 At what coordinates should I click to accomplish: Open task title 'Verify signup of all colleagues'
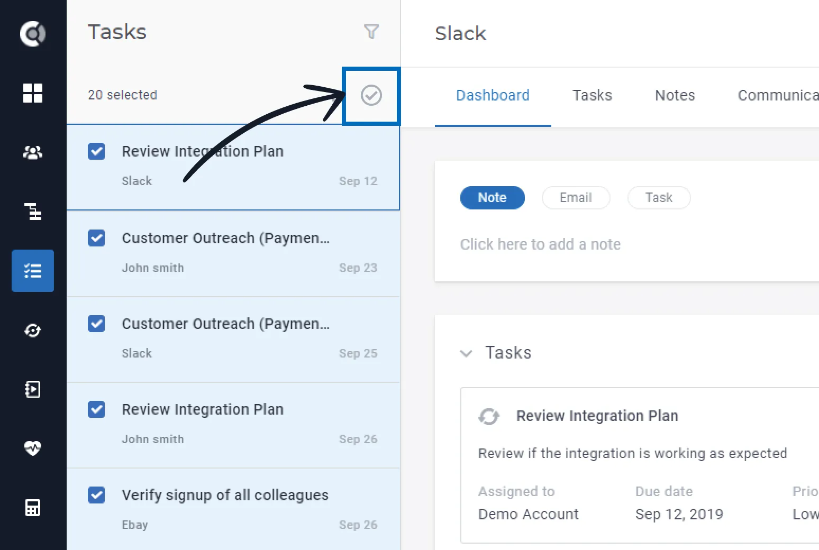click(225, 495)
